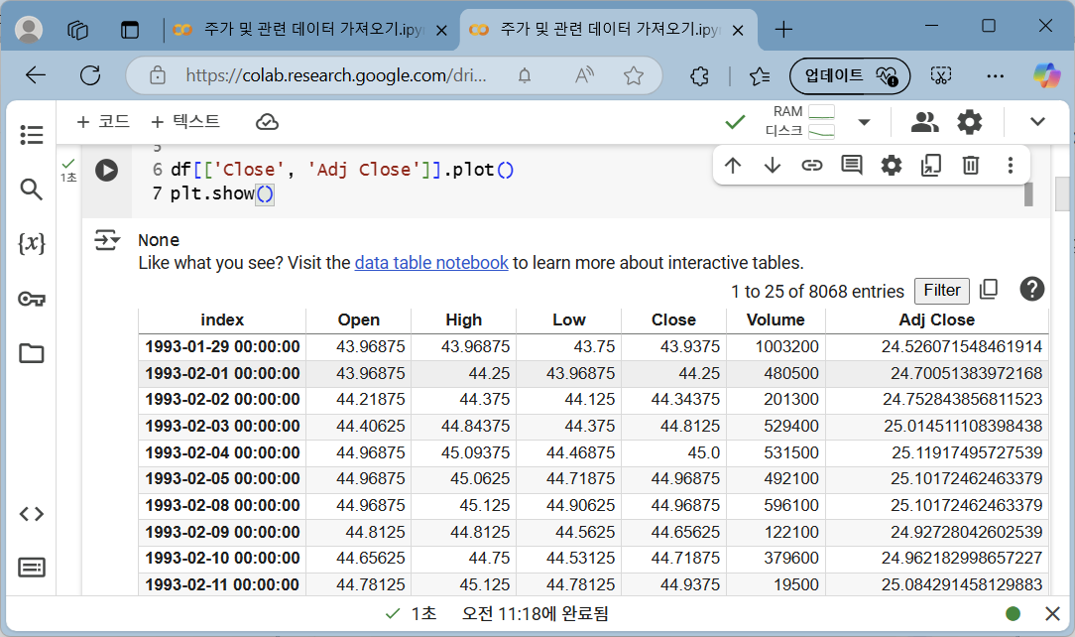Click the code cell vertical scrollbar
The height and width of the screenshot is (637, 1075).
(1028, 194)
